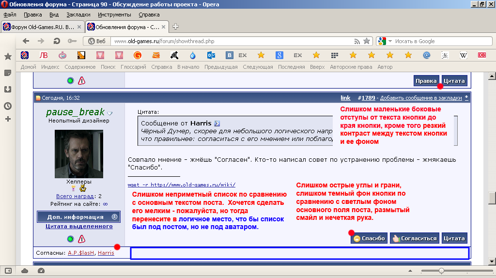Open the blue @ mail bookmark
This screenshot has height=278, width=496.
(x=427, y=55)
